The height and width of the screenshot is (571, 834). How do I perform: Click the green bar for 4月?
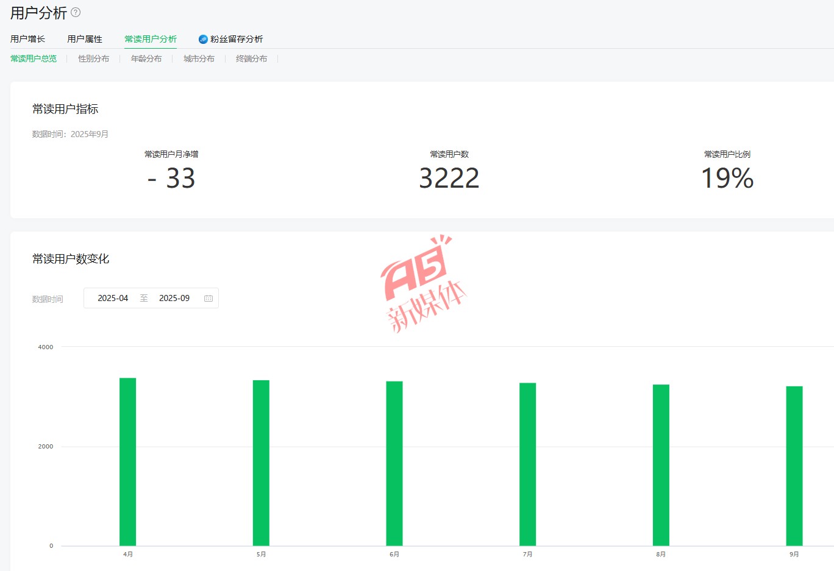point(127,462)
